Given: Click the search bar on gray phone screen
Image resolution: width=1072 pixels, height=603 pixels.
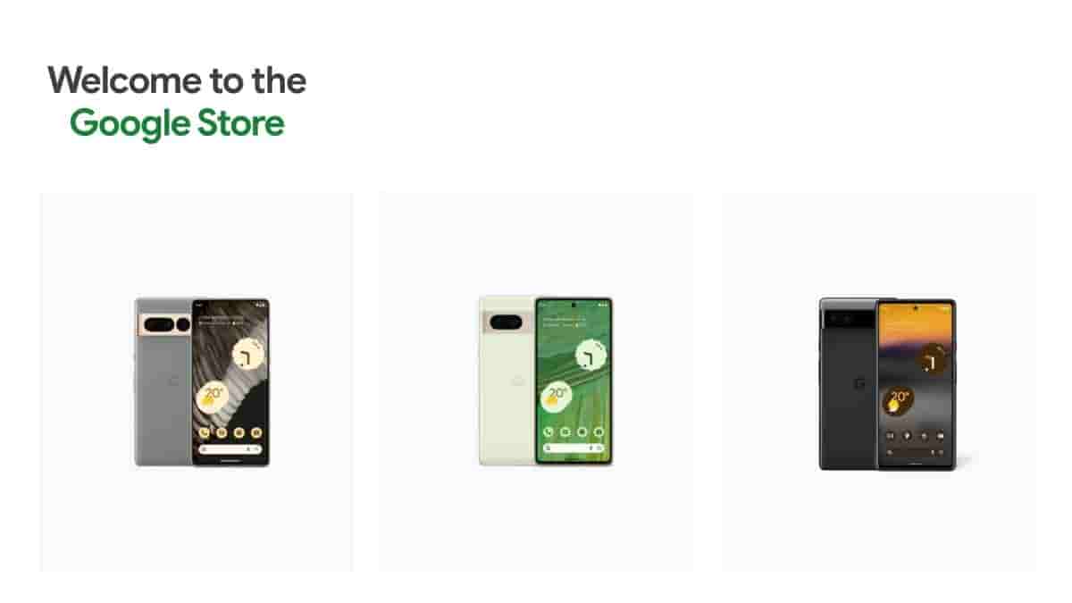Looking at the screenshot, I should coord(231,448).
